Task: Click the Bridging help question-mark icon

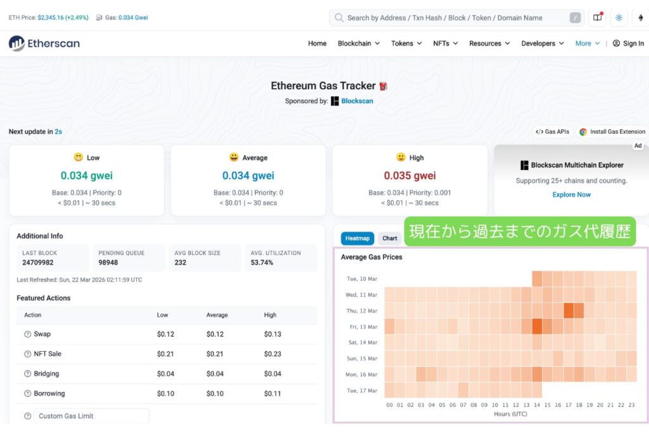Action: click(x=27, y=374)
